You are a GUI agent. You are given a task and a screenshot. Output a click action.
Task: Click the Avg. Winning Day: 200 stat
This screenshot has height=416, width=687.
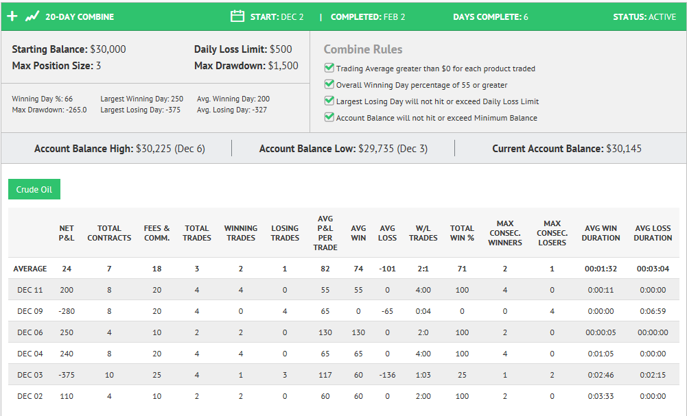coord(233,99)
